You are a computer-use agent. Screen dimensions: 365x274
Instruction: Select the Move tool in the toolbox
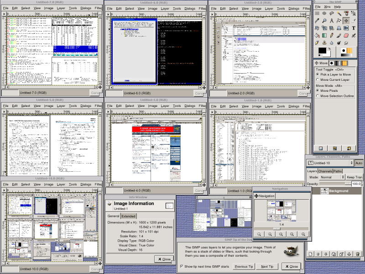click(x=346, y=20)
